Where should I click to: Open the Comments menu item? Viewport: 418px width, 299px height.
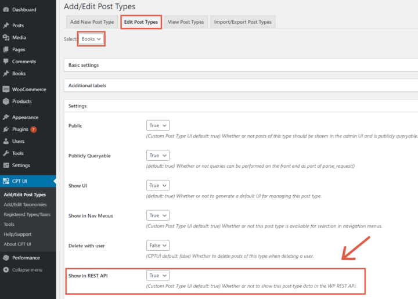[28, 62]
